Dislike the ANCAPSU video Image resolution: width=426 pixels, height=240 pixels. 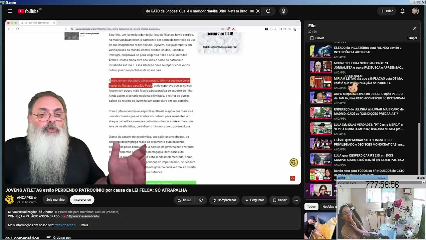(x=201, y=200)
